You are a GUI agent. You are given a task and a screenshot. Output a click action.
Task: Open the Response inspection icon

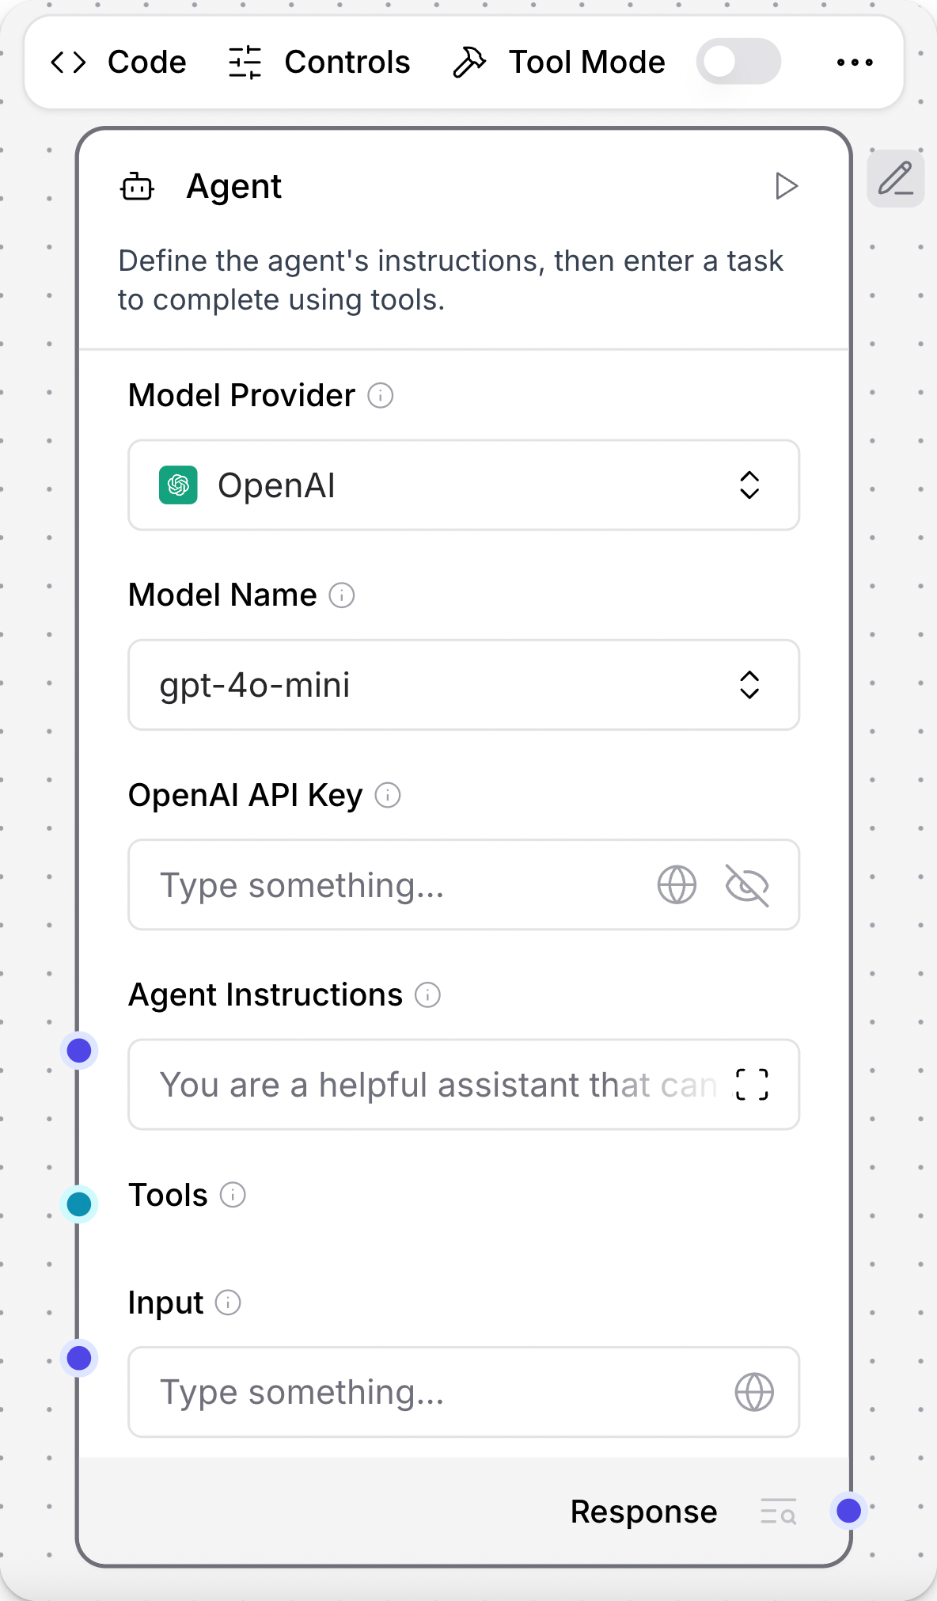pos(777,1511)
